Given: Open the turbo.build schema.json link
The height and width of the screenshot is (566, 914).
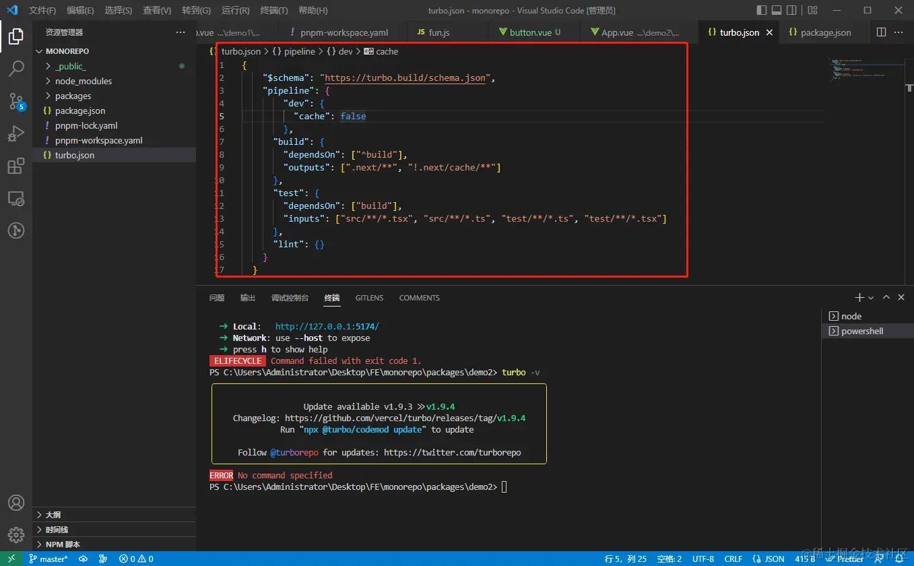Looking at the screenshot, I should click(x=405, y=77).
